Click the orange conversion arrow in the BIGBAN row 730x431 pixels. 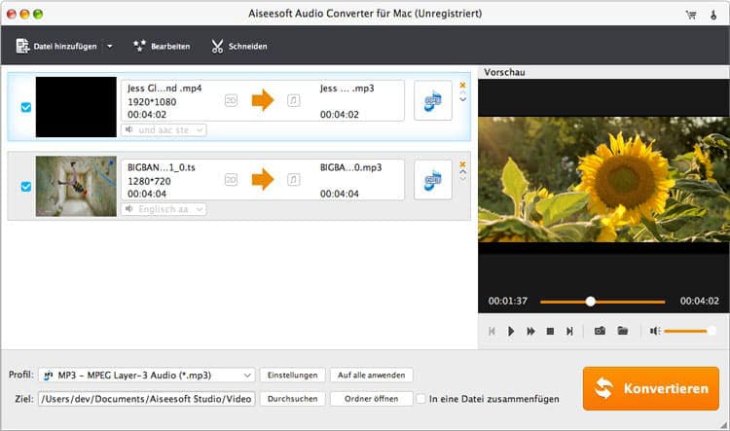tap(263, 179)
